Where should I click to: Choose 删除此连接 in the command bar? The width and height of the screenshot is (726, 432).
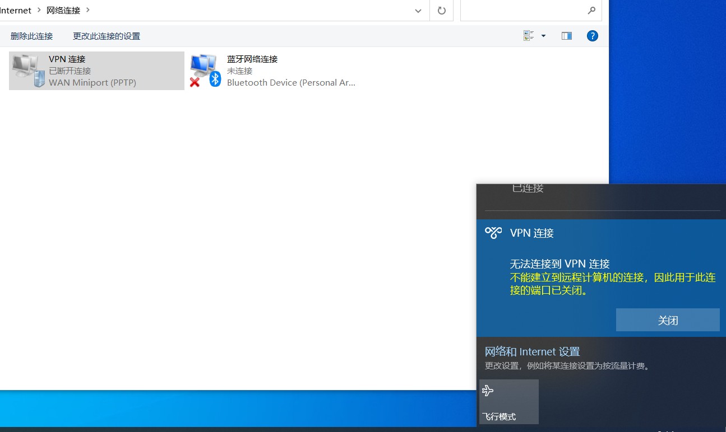coord(31,36)
